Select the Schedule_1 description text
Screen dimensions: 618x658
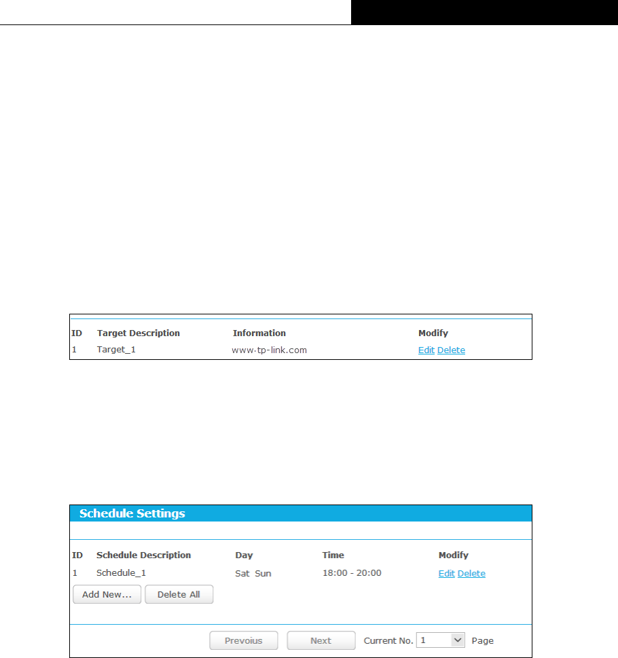[122, 573]
